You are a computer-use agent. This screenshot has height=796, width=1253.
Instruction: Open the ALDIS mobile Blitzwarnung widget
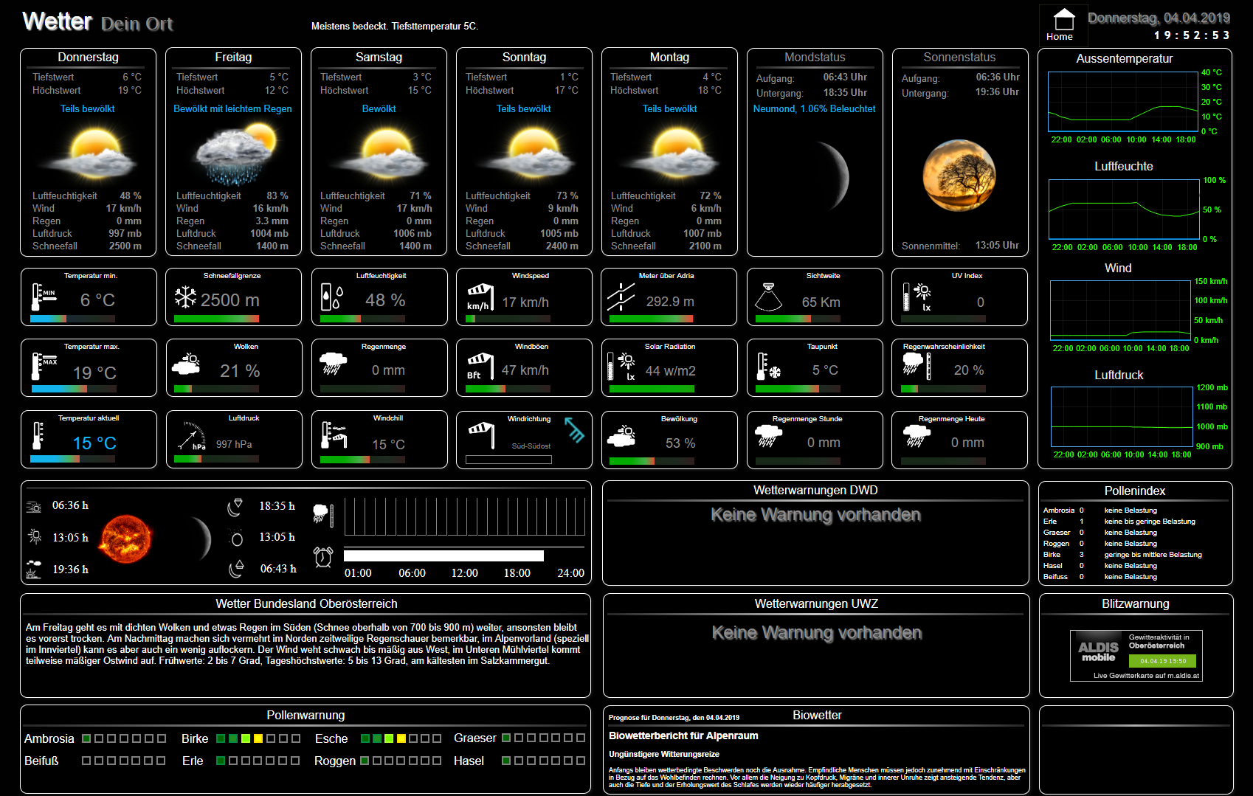[x=1136, y=655]
